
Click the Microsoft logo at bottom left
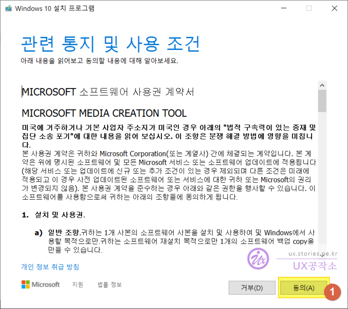tap(40, 284)
